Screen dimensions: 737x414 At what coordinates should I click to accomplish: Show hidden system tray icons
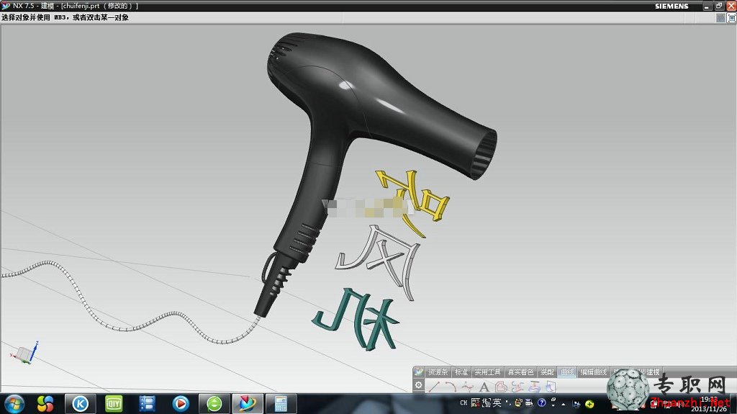pyautogui.click(x=563, y=404)
